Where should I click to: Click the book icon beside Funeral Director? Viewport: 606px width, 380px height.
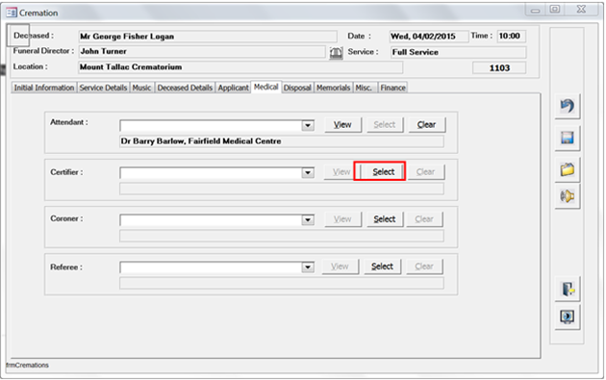336,53
